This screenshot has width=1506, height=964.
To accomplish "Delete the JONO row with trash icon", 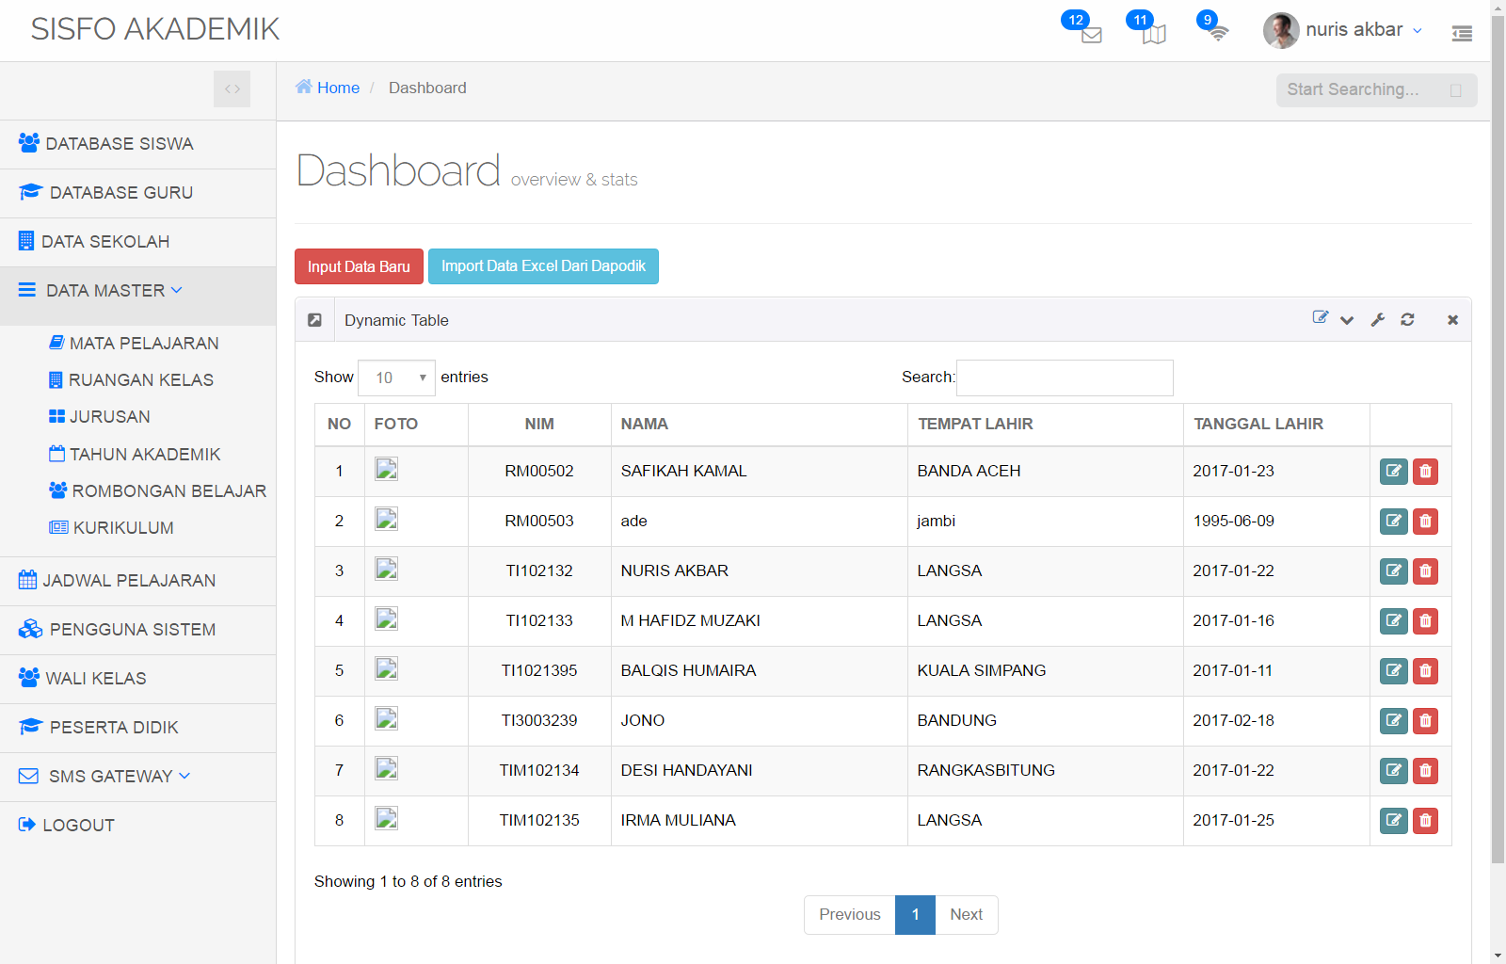I will click(1425, 721).
